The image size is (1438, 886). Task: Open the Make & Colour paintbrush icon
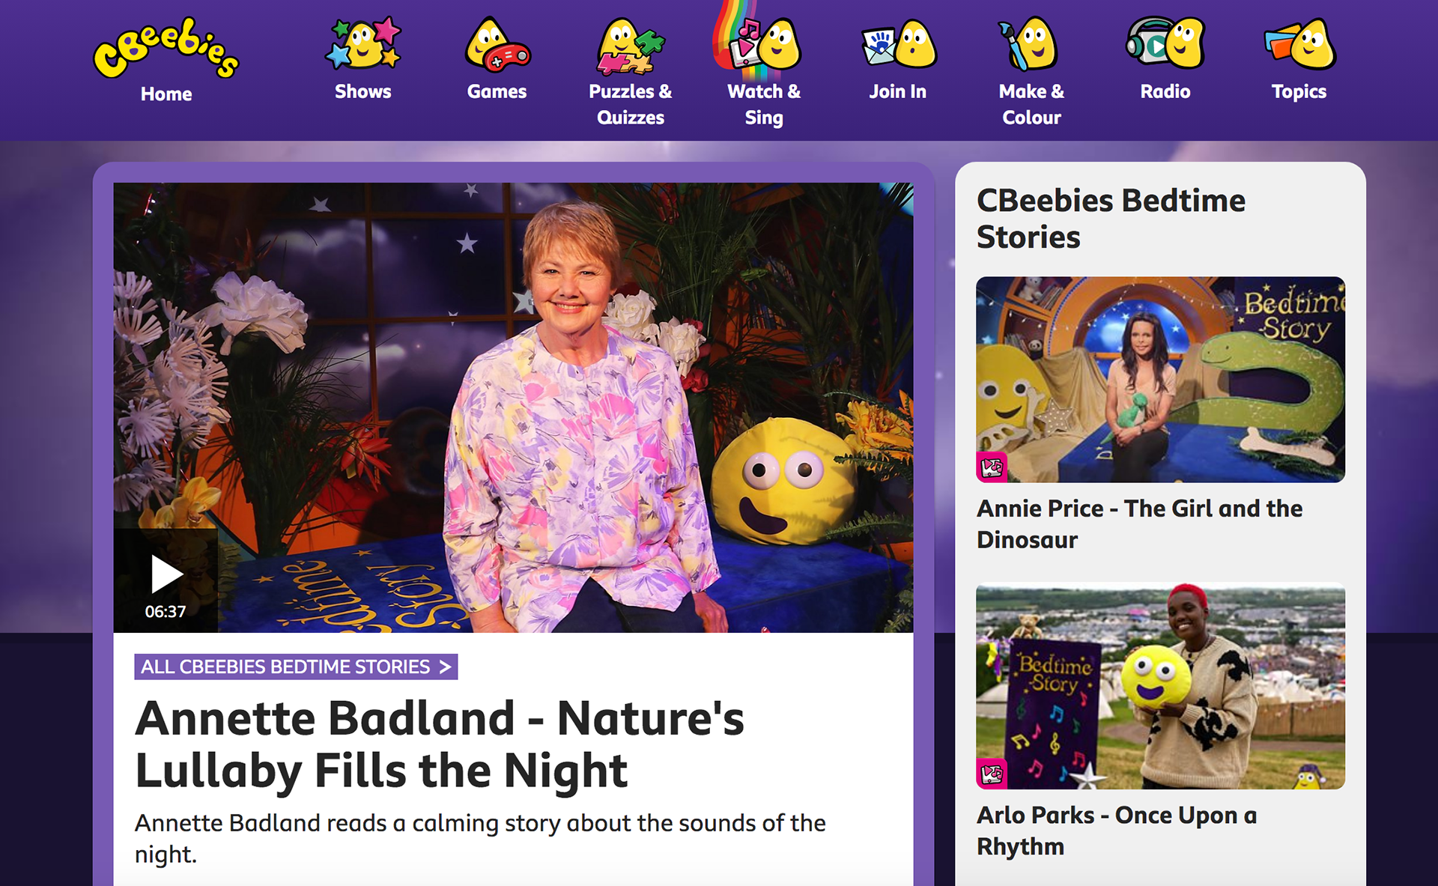(x=1031, y=43)
